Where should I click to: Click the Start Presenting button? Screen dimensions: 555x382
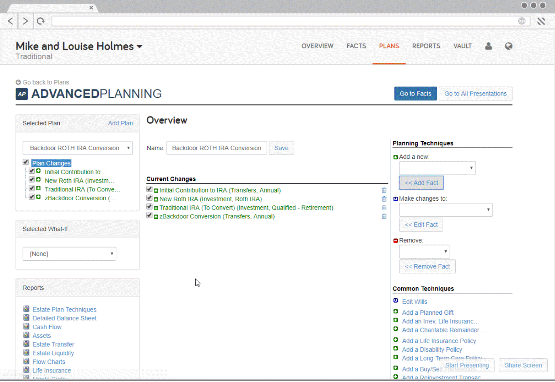(467, 365)
